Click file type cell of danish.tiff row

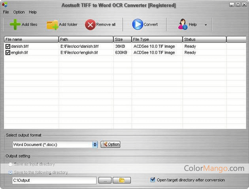coord(154,46)
